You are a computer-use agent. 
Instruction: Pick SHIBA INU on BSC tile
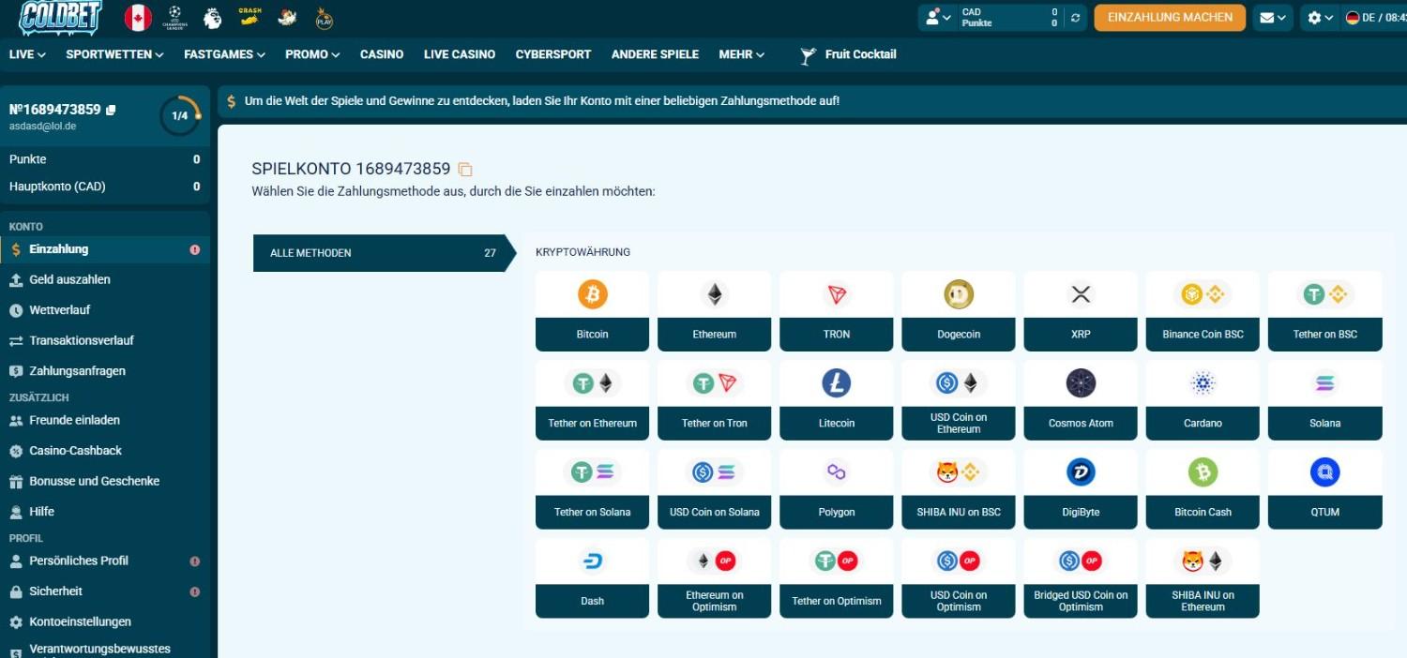[959, 489]
